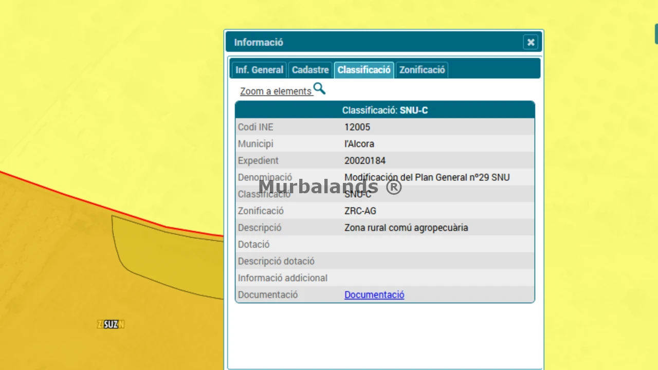Screen dimensions: 658x370
Task: Select the Expedient value 20020184
Action: tap(365, 161)
